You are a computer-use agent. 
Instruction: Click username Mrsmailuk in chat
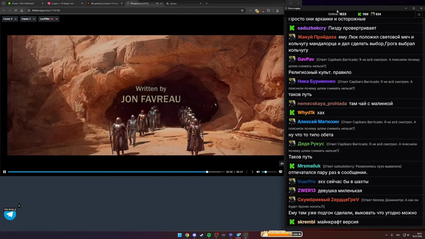coord(309,166)
